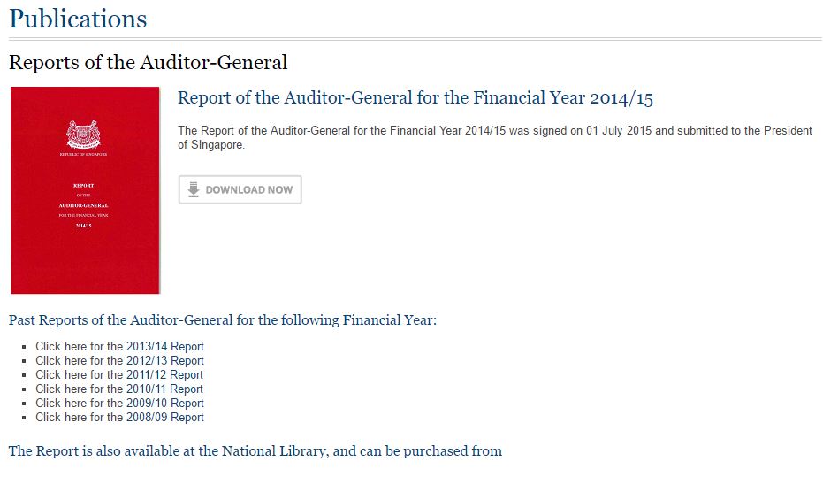Open the 2009/10 Report link
Image resolution: width=823 pixels, height=477 pixels.
[x=119, y=404]
